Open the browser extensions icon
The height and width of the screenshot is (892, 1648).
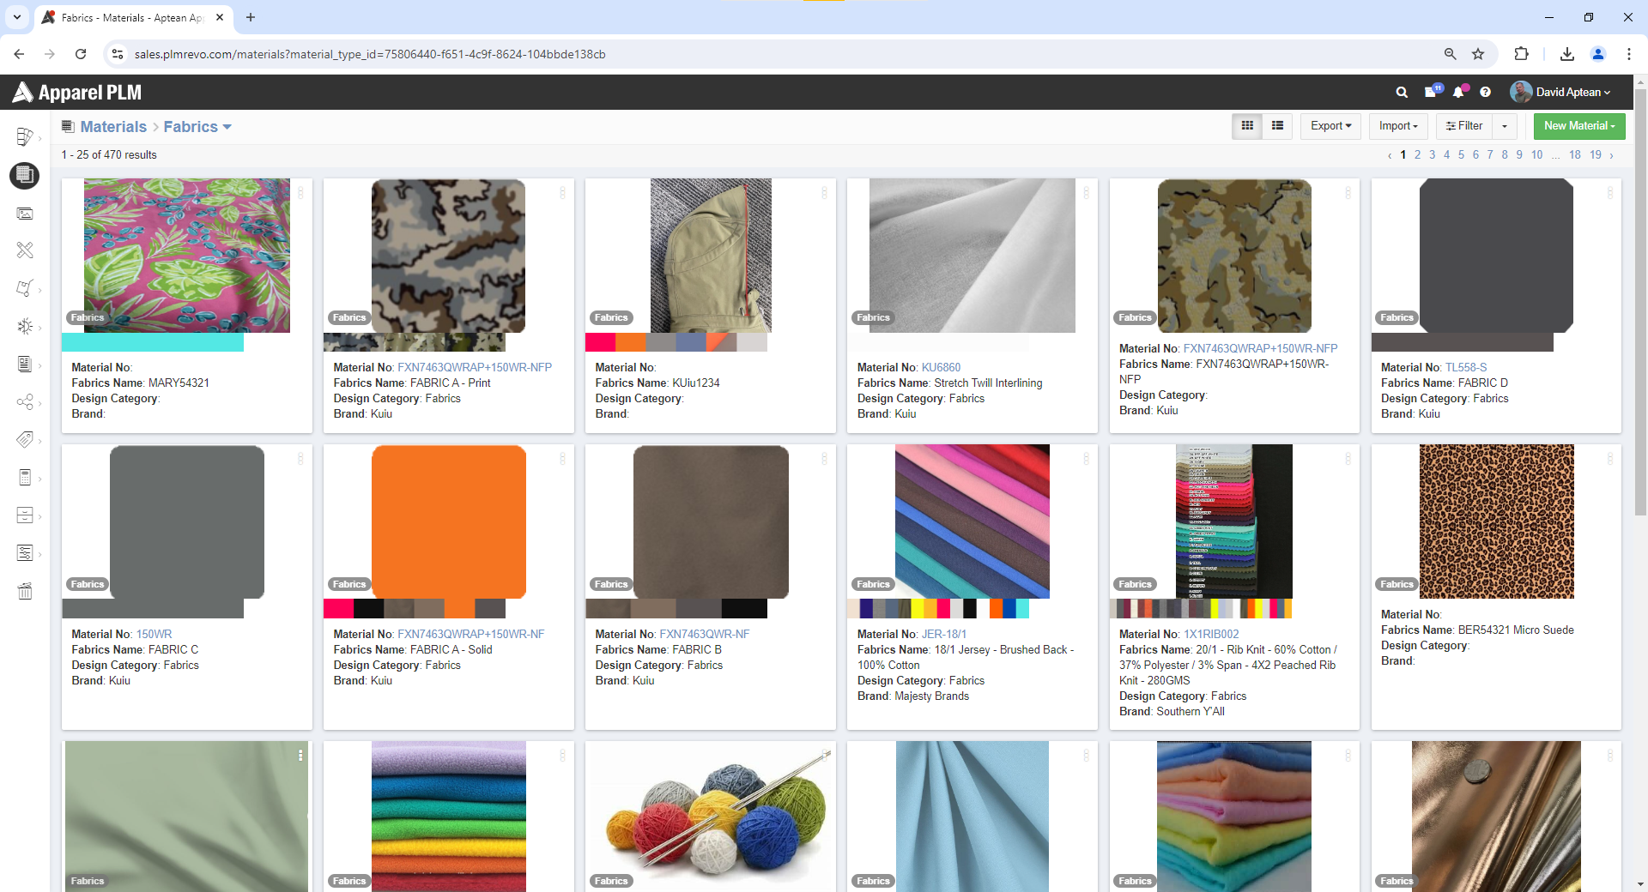coord(1521,54)
